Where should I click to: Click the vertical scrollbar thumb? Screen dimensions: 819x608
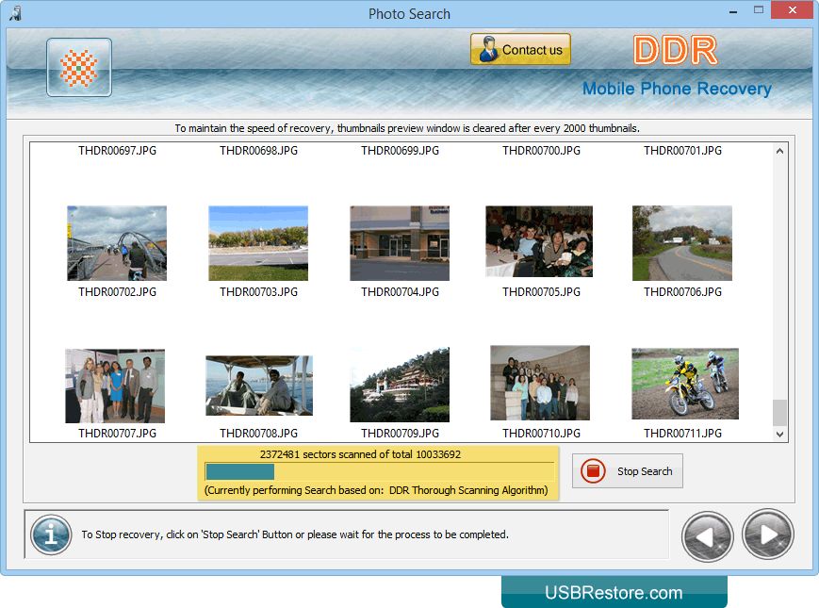pyautogui.click(x=779, y=413)
